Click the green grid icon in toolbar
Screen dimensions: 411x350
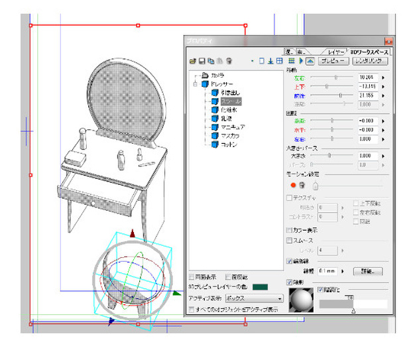coord(291,61)
